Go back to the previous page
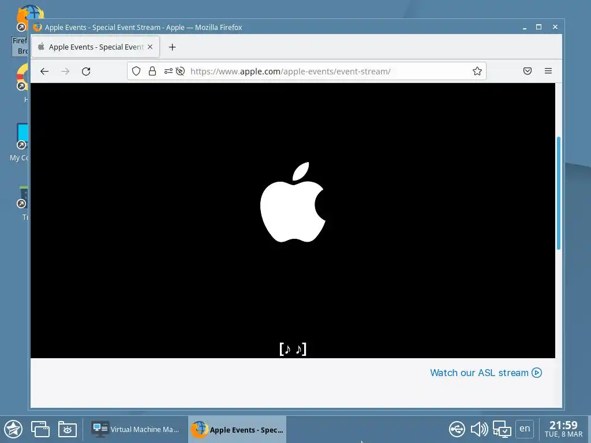The height and width of the screenshot is (443, 591). tap(44, 71)
